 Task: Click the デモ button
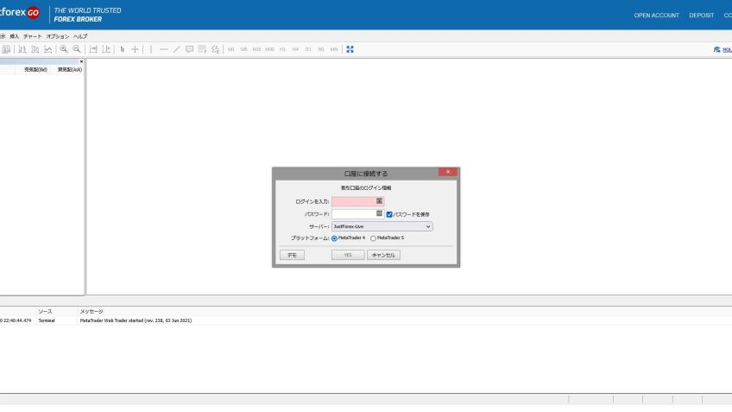[x=292, y=255]
